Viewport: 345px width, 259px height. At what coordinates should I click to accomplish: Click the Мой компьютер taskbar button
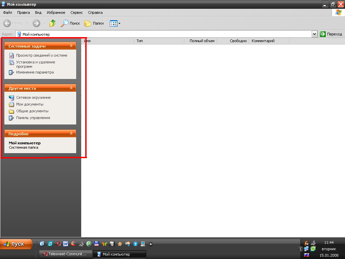[120, 254]
